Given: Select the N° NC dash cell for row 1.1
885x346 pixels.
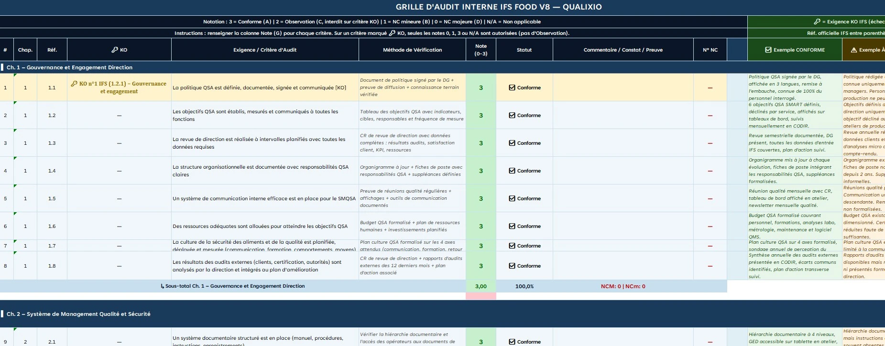Looking at the screenshot, I should coord(710,87).
